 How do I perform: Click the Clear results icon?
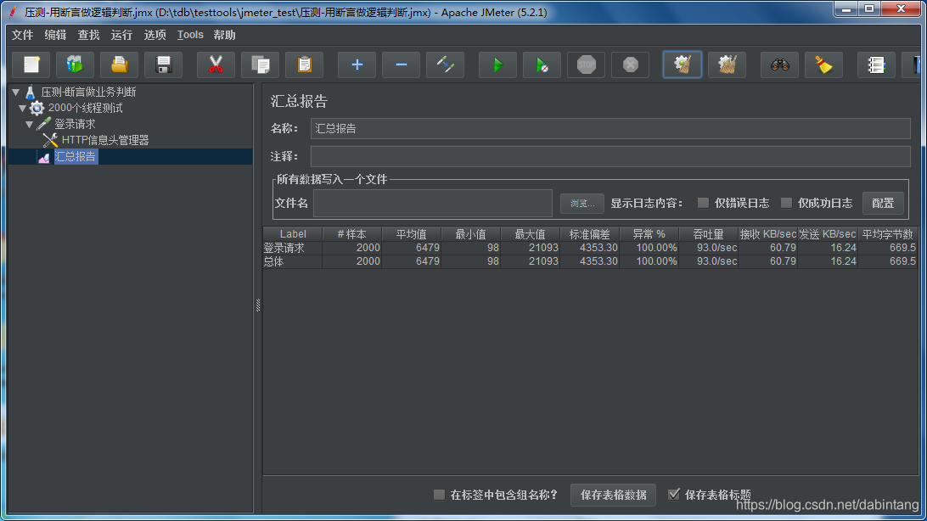[683, 64]
